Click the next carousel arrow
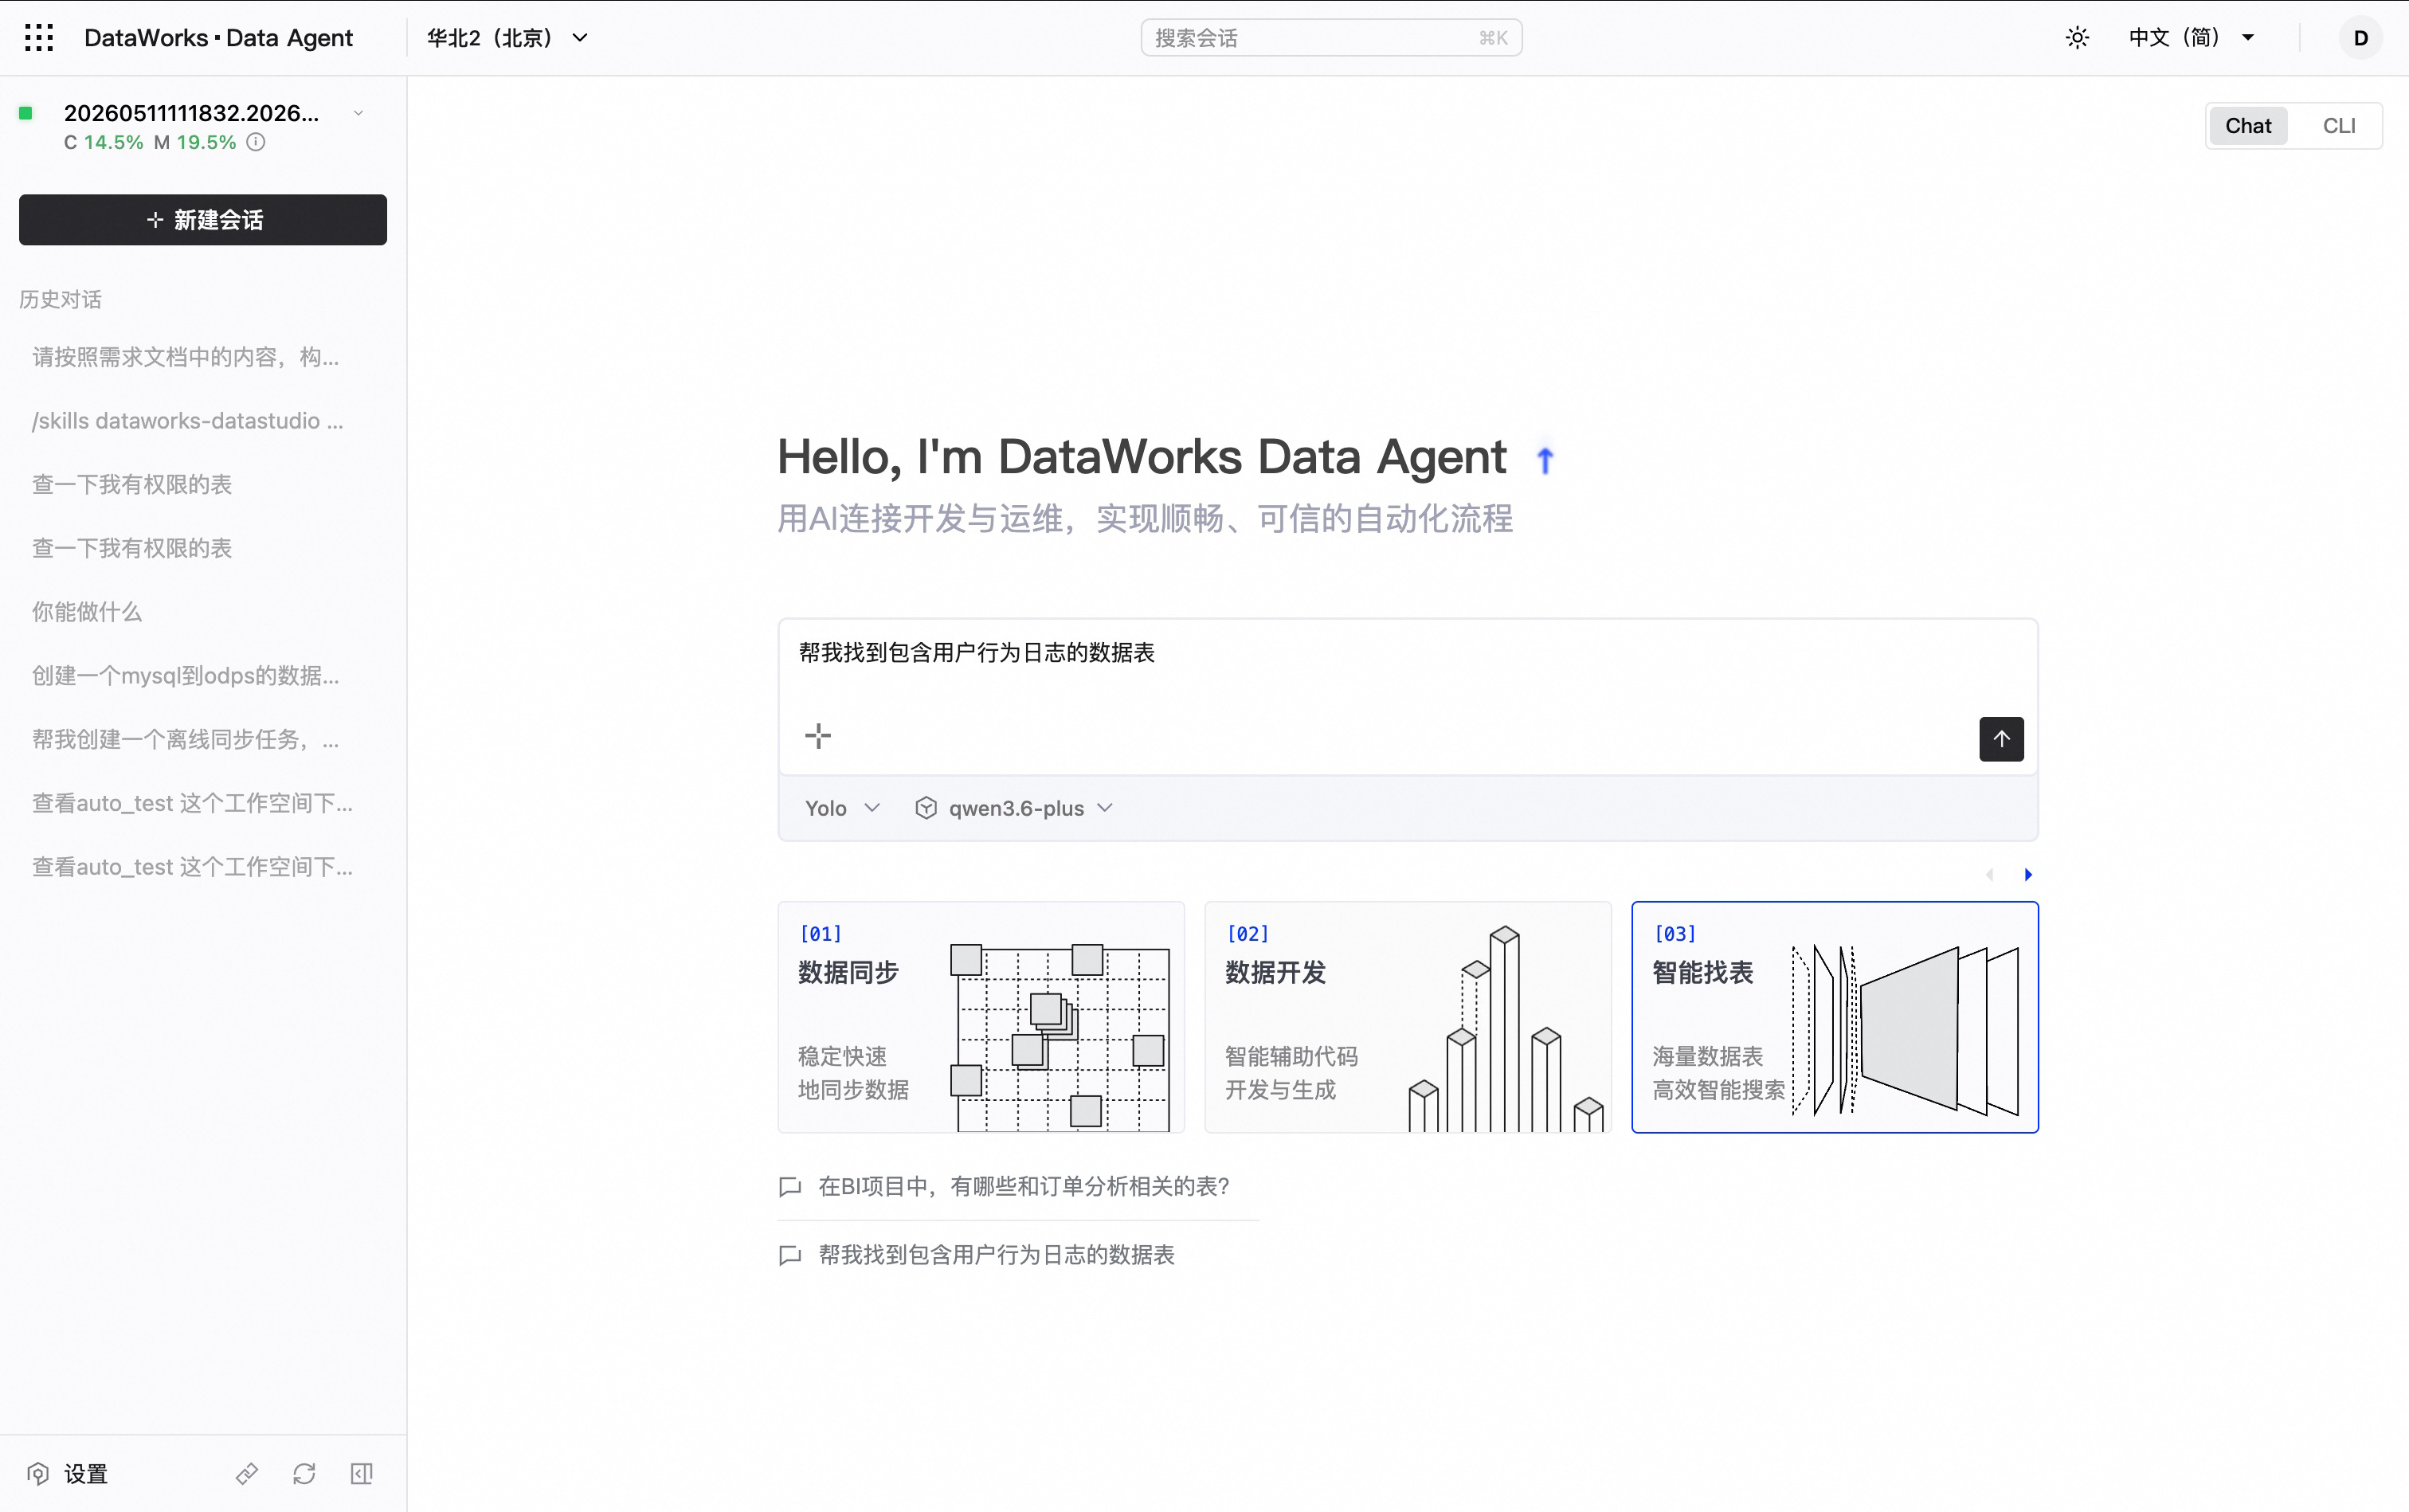This screenshot has width=2409, height=1512. click(x=2028, y=875)
